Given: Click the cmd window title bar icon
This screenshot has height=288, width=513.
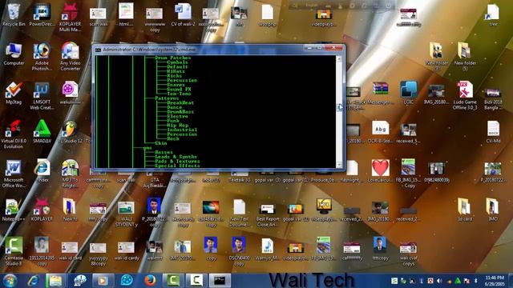Looking at the screenshot, I should (x=98, y=50).
